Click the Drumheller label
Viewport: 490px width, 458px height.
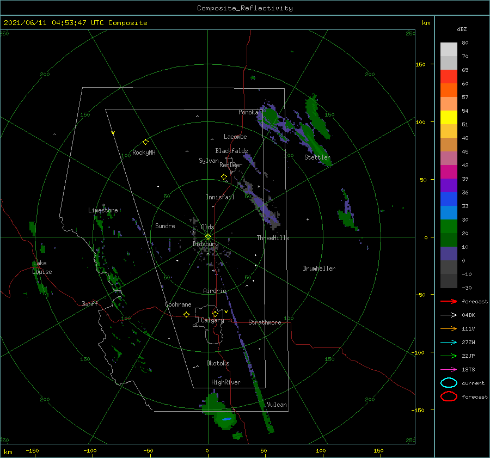click(x=319, y=268)
